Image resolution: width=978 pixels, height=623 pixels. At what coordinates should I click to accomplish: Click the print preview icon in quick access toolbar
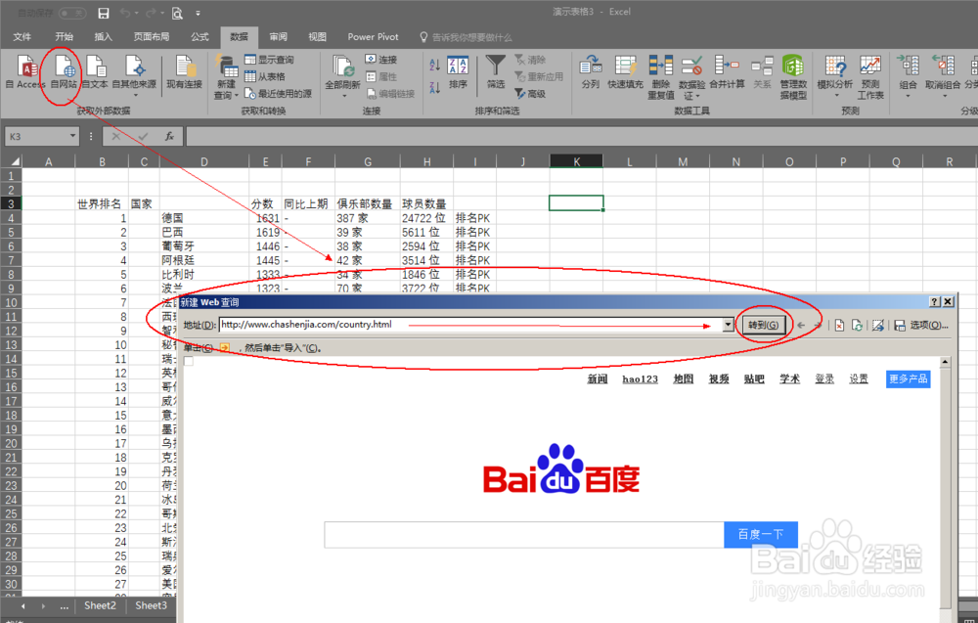pyautogui.click(x=177, y=13)
